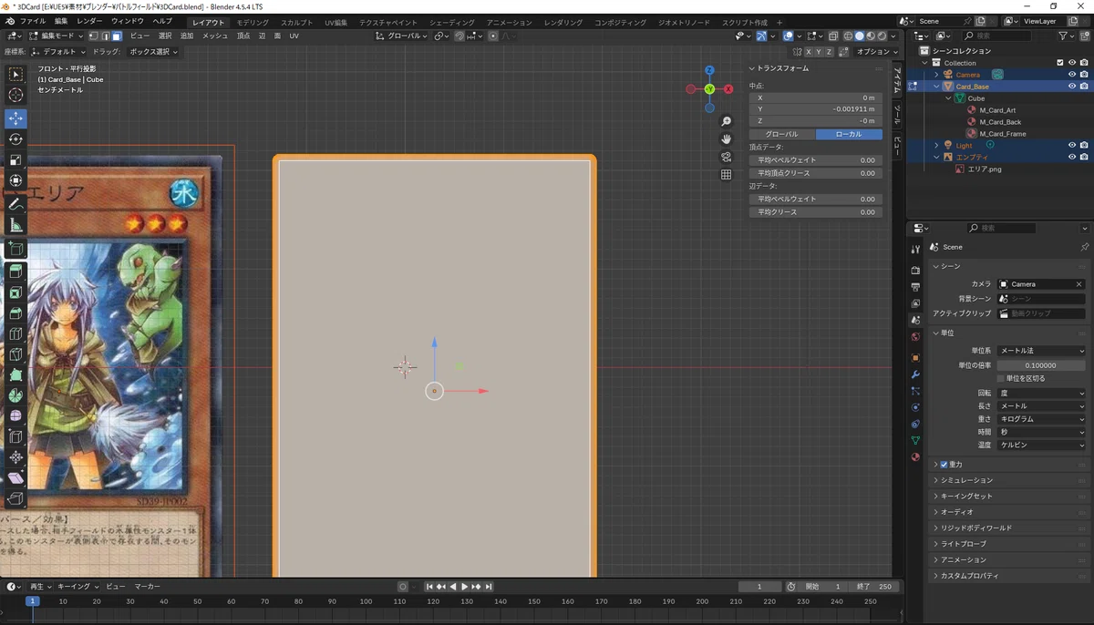Uncheck the Collection exclude checkbox
This screenshot has width=1094, height=625.
1059,63
